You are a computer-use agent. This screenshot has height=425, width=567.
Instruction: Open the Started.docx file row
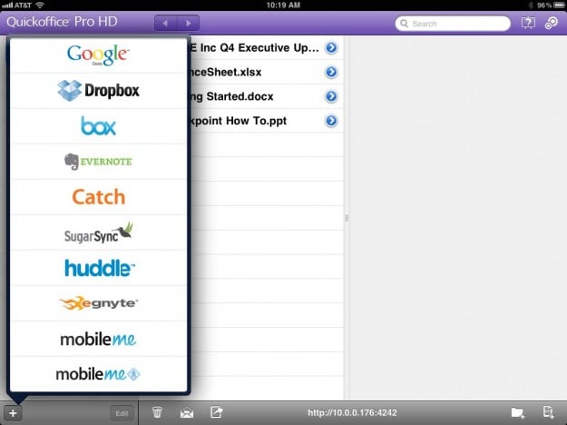coord(267,96)
